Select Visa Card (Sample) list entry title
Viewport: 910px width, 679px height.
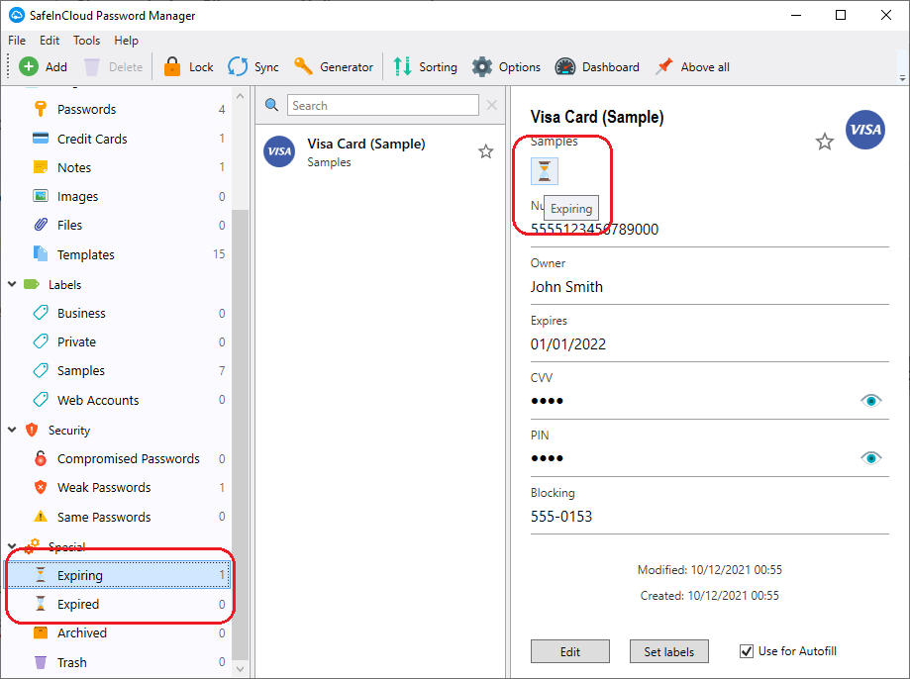point(366,144)
